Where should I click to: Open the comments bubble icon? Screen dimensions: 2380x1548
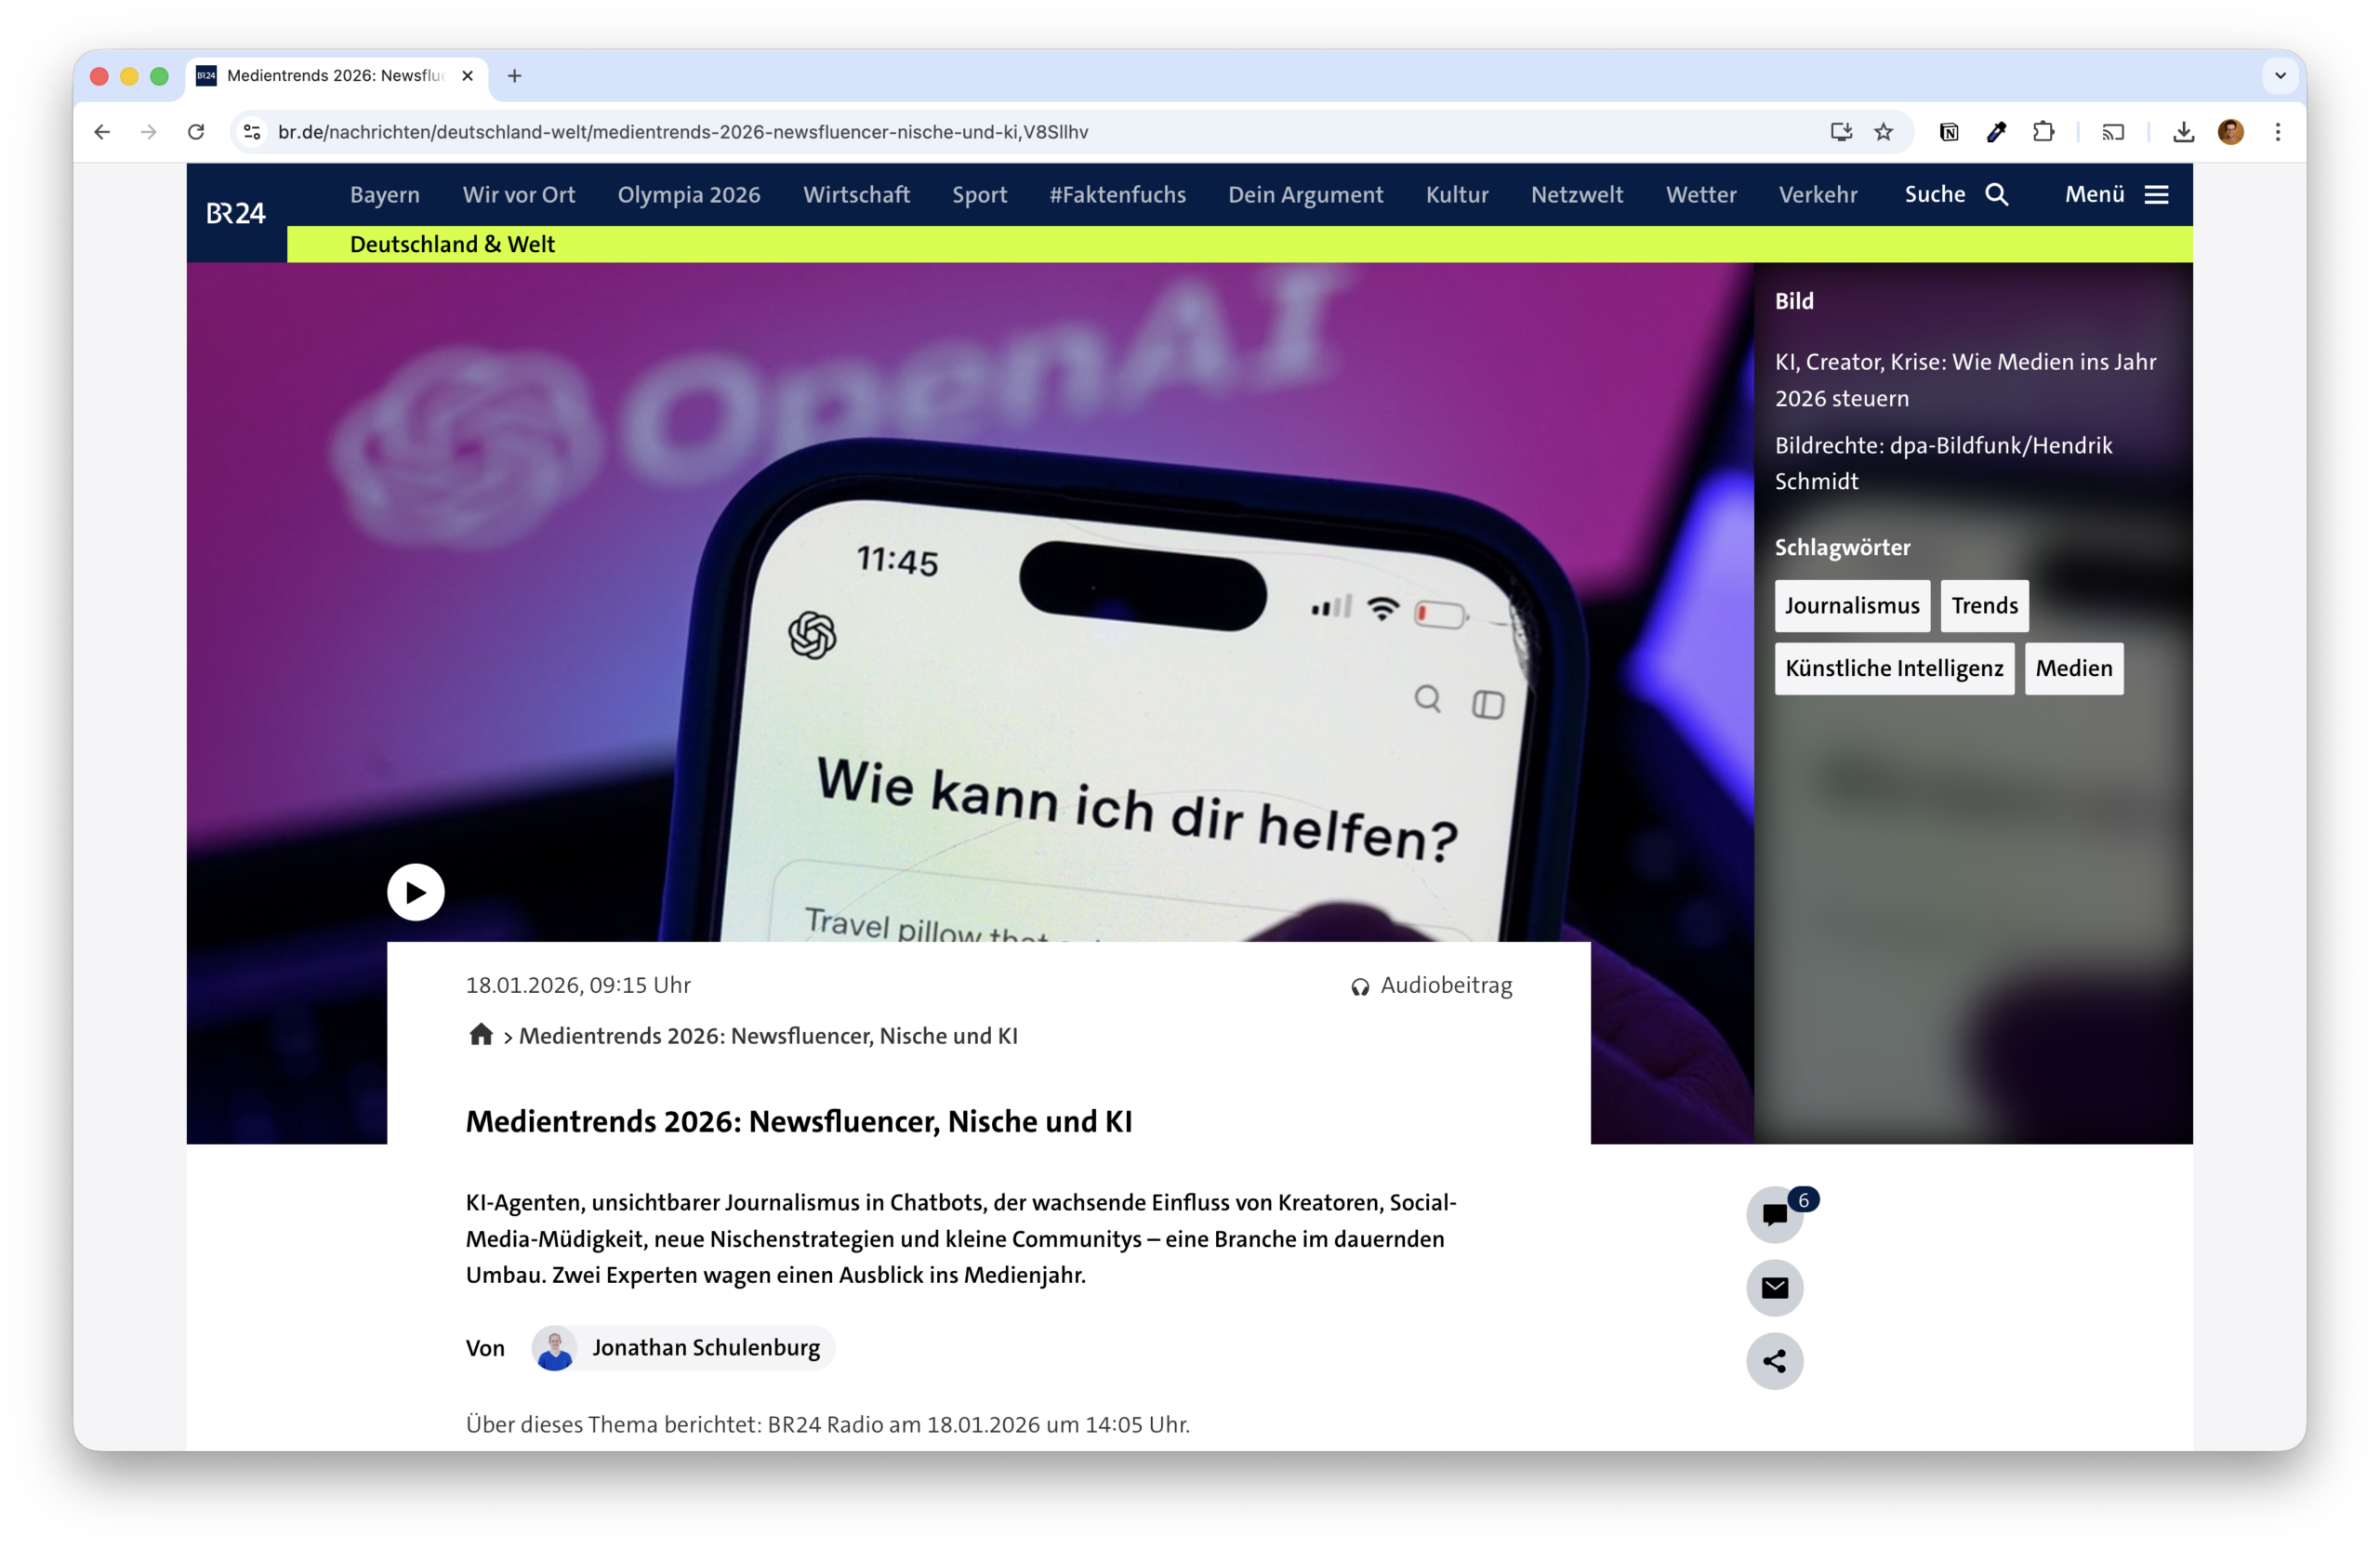(1774, 1215)
